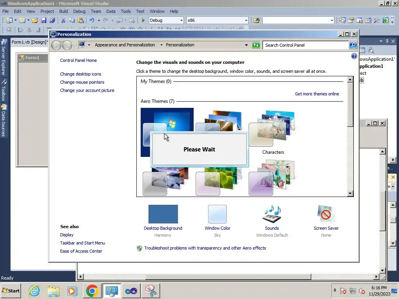
Task: Pin the Solution Explorer panel with the pushpin
Action: point(387,41)
